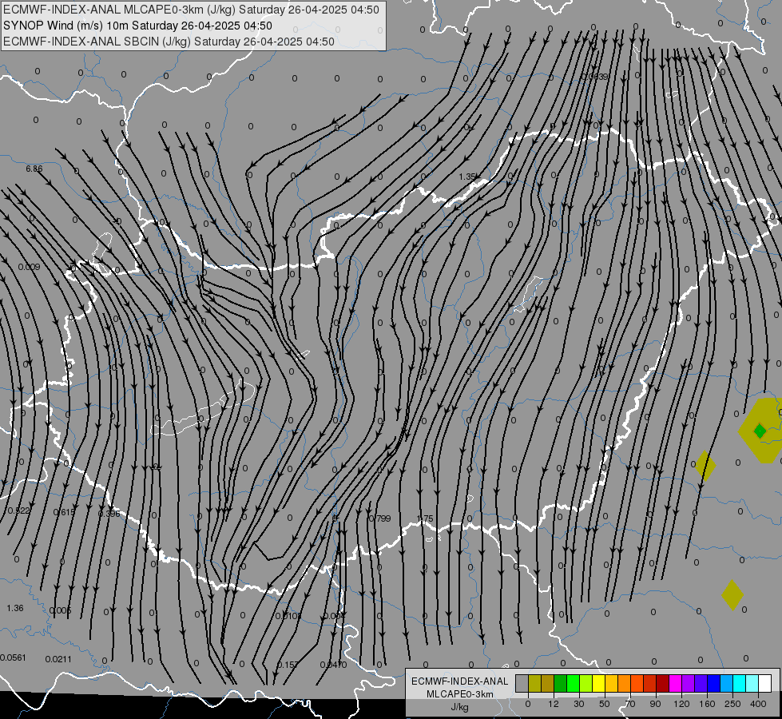
Task: Click the white swatch at the legend end
Action: (764, 683)
